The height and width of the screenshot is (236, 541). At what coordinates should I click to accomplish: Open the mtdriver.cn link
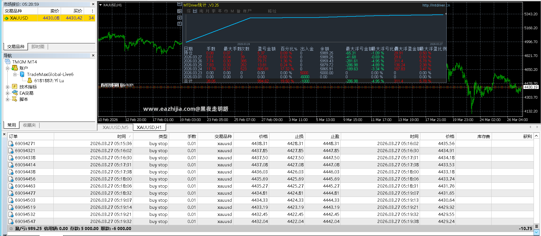tap(436, 5)
